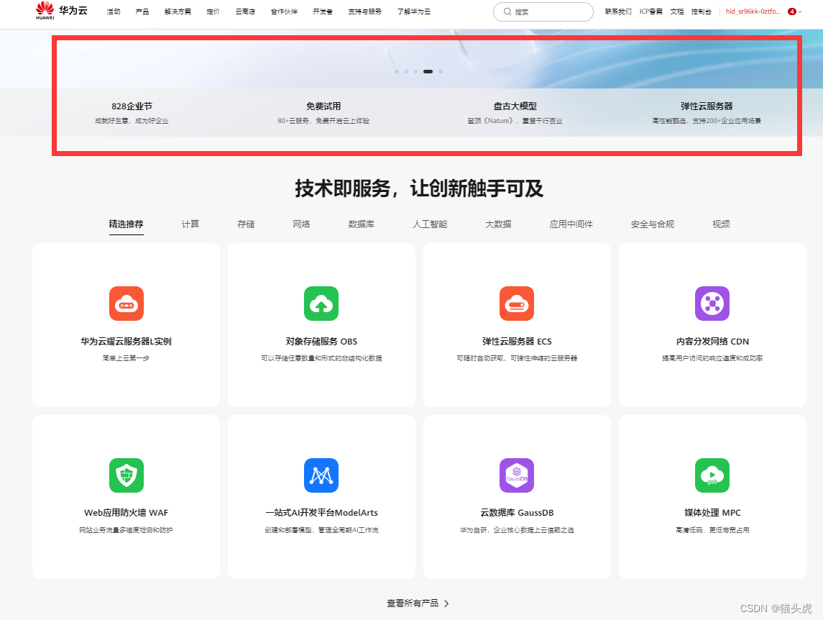
Task: Switch to the 应用中间件 tab
Action: point(571,224)
